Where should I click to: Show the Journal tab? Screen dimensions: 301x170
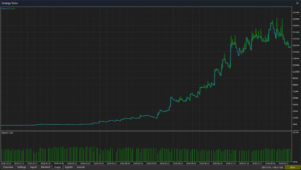pyautogui.click(x=81, y=167)
